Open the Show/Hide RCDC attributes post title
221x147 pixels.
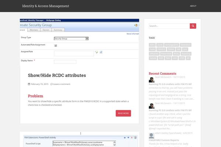(57, 75)
